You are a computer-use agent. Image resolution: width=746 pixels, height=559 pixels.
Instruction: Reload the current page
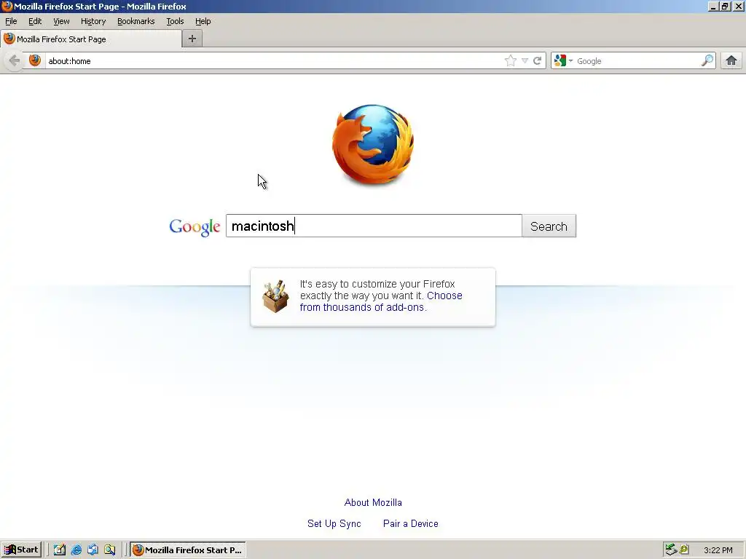pyautogui.click(x=537, y=61)
